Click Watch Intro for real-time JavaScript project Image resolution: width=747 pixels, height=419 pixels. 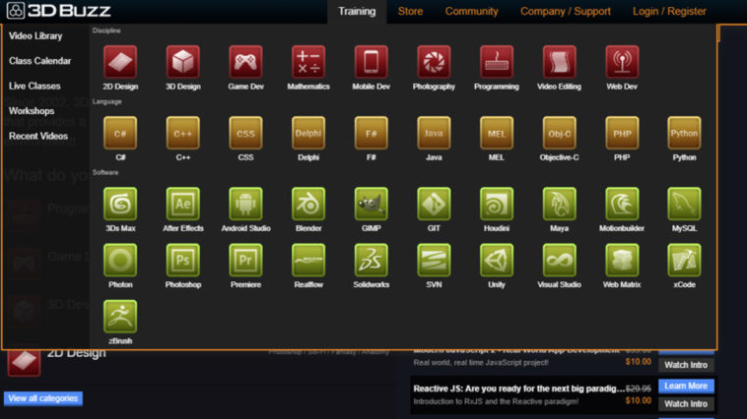[x=686, y=365]
